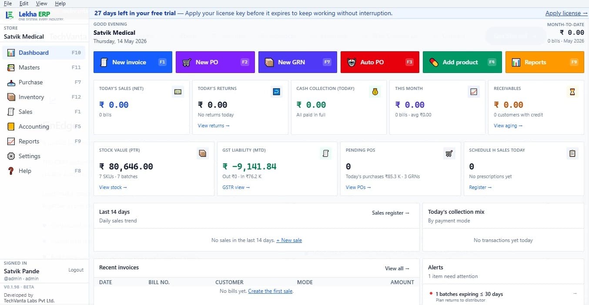
Task: Click the Settings gear icon in sidebar
Action: 11,156
